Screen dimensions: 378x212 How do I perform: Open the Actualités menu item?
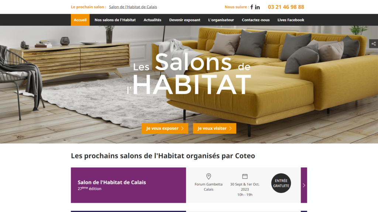(x=152, y=20)
